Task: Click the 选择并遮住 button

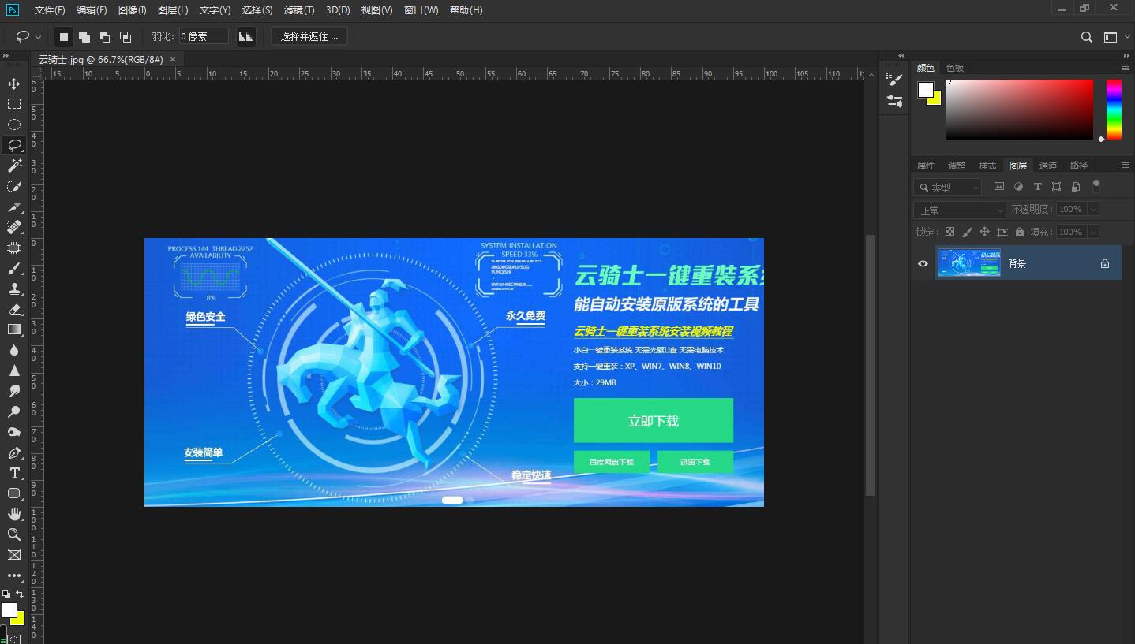Action: (x=309, y=36)
